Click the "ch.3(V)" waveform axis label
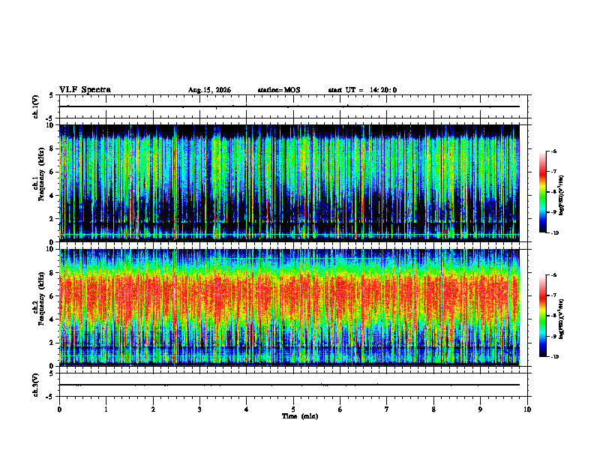The width and height of the screenshot is (594, 459). pyautogui.click(x=36, y=385)
